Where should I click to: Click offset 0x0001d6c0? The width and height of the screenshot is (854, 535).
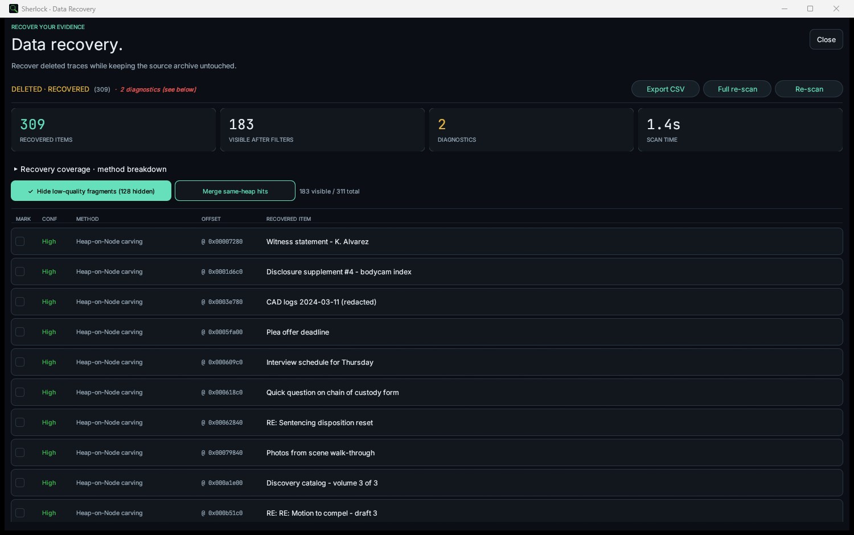(x=222, y=271)
